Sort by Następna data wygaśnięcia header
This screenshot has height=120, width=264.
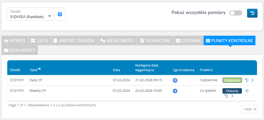tap(146, 68)
